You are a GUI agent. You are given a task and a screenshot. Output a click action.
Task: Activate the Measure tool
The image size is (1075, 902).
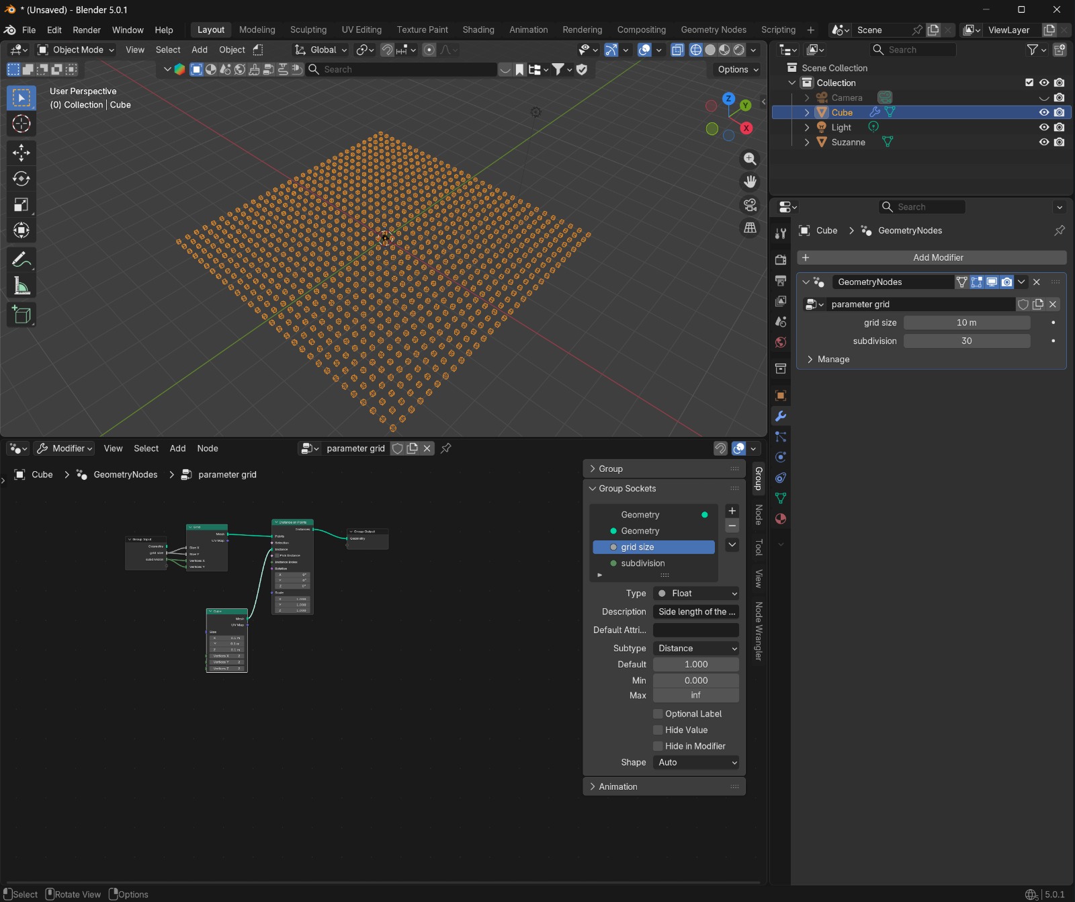tap(21, 286)
